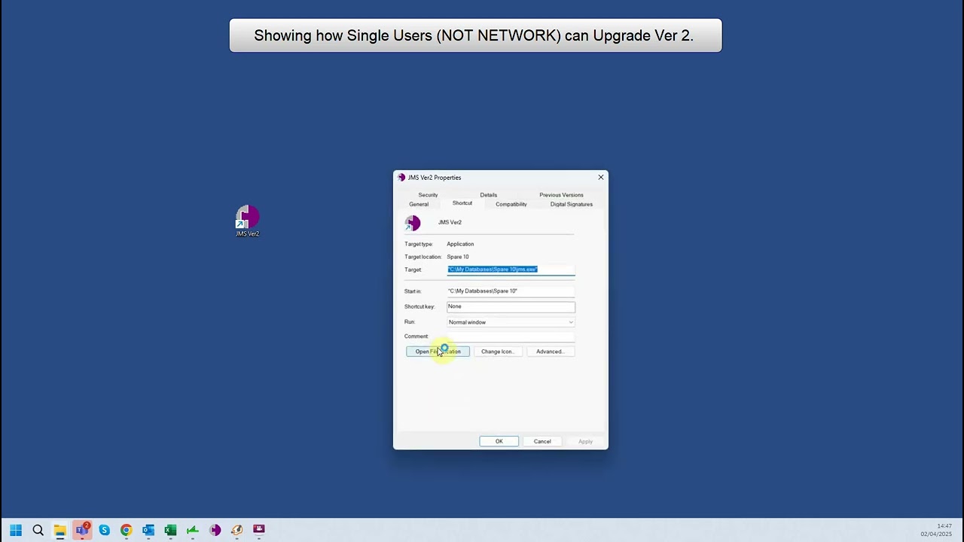
Task: Click the Target path field
Action: [511, 269]
